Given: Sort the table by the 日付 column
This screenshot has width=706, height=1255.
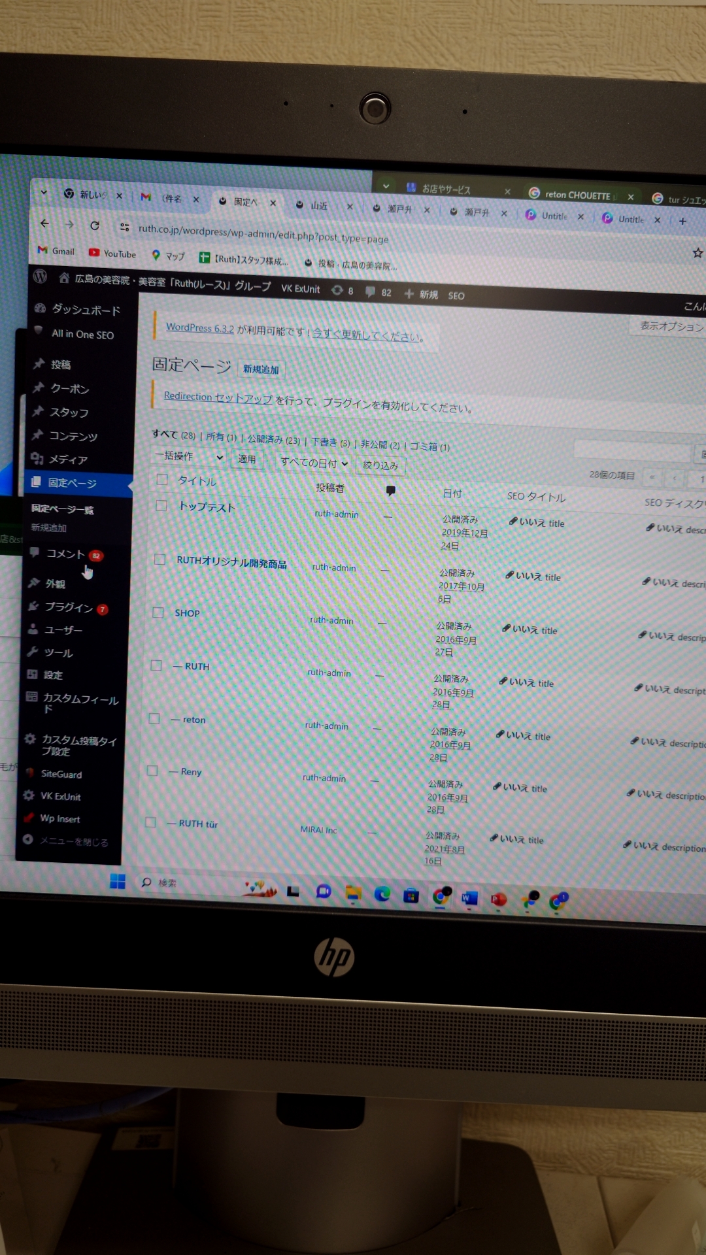Looking at the screenshot, I should click(x=452, y=494).
